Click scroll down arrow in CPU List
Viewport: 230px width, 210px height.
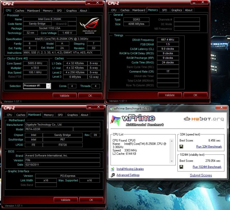tap(172, 161)
